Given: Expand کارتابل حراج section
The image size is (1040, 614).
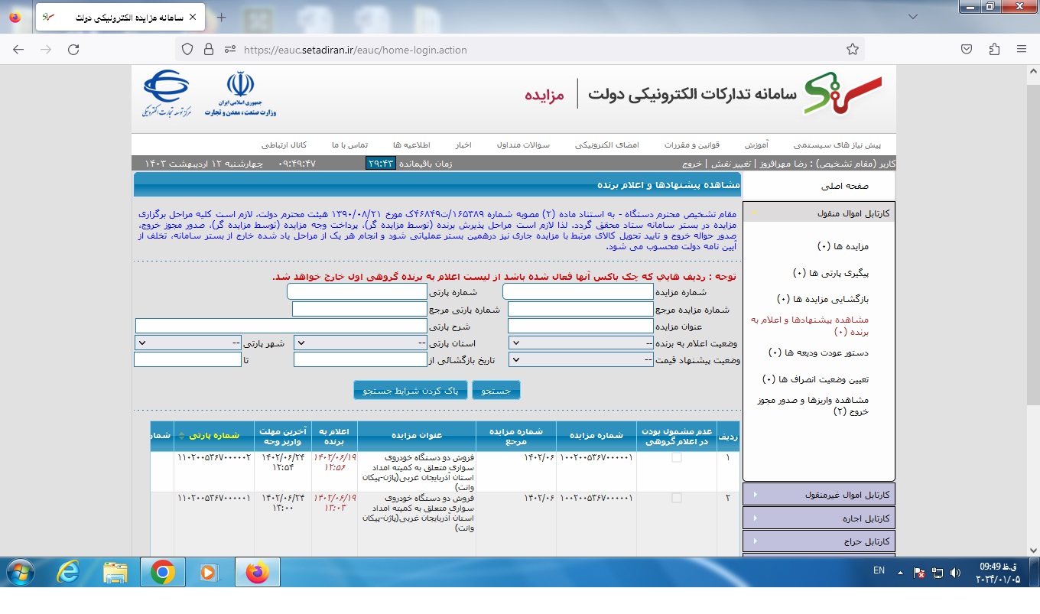Looking at the screenshot, I should click(818, 541).
